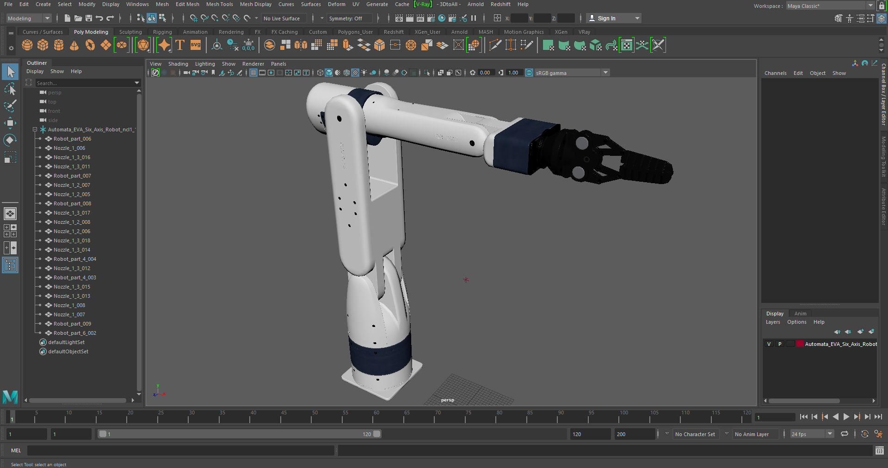Click the Redo arrow icon
888x468 pixels.
(110, 18)
